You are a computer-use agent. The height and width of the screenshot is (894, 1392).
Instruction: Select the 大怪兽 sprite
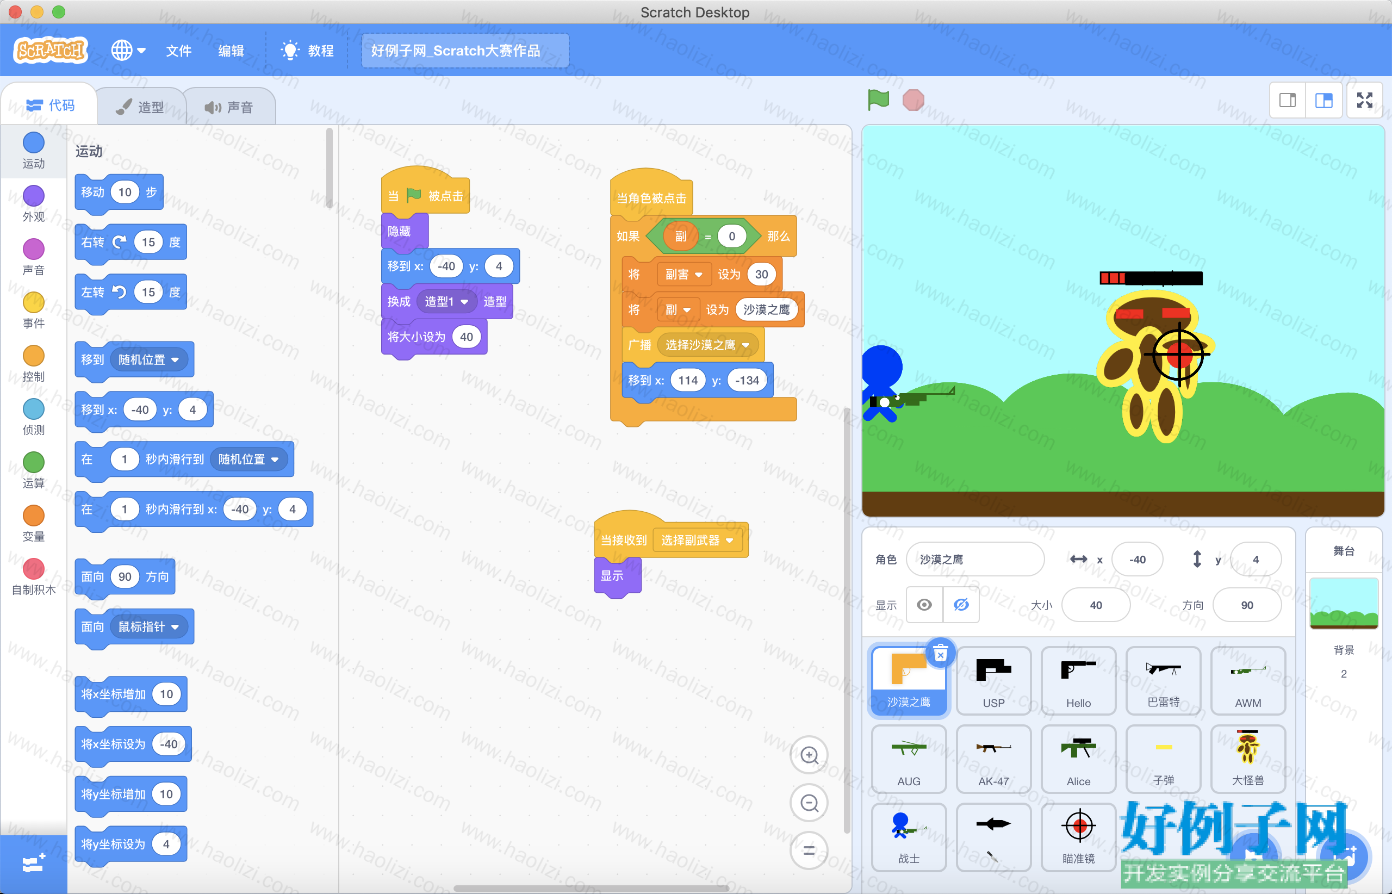(1248, 759)
